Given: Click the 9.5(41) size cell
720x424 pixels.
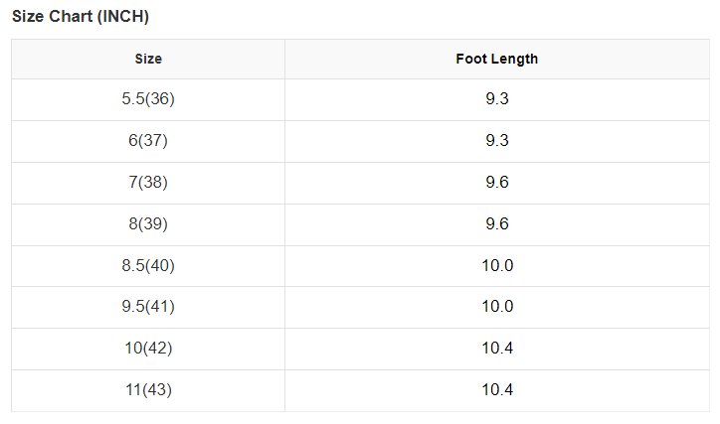Looking at the screenshot, I should coord(148,307).
